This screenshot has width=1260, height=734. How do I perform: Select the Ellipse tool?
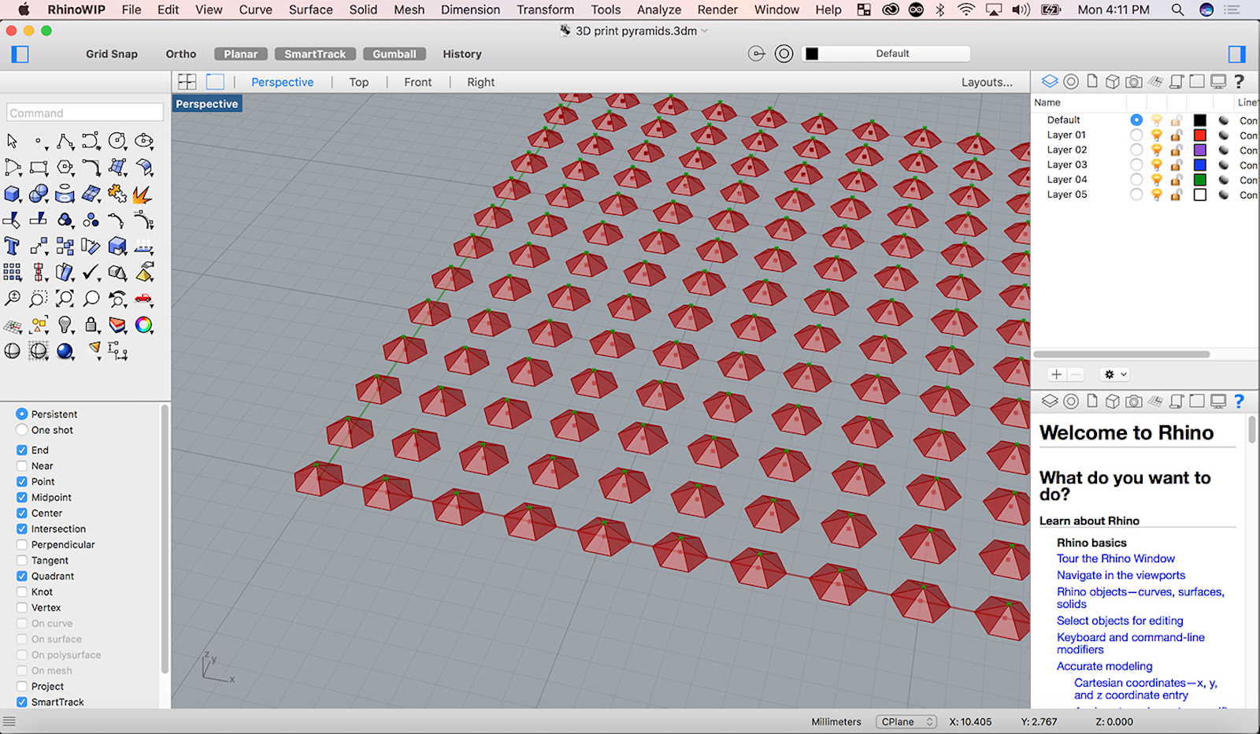pyautogui.click(x=143, y=141)
